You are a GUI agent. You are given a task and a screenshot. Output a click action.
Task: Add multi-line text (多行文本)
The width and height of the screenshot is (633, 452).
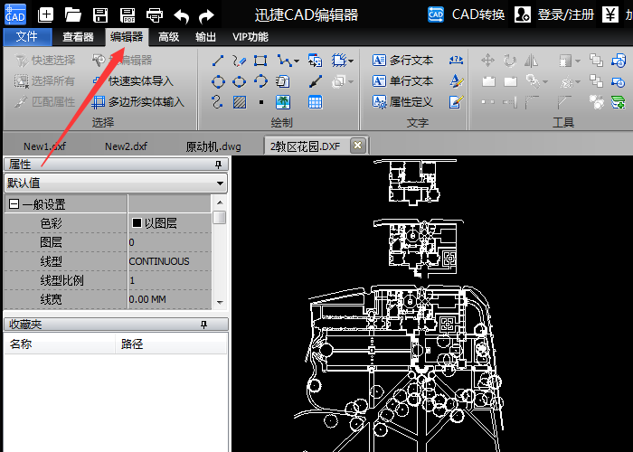coord(402,61)
